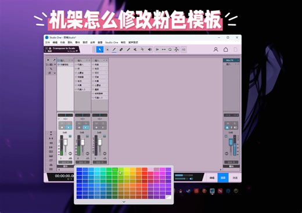Detach mixer with the diagonal arrow icon
Screen dimensions: 302x213
pyautogui.click(x=54, y=60)
